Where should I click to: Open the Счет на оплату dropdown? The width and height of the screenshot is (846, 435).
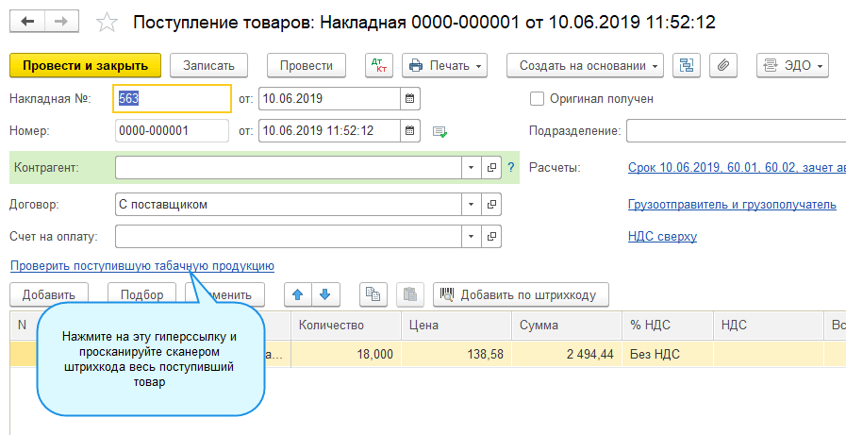[471, 236]
